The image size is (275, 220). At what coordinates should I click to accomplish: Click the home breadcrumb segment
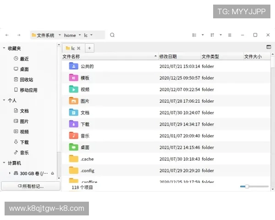70,35
